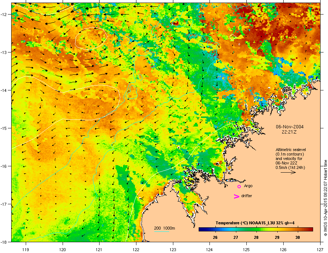328x253 pixels.
Task: Click the 0.5m/s velocity scale arrow
Action: [x=288, y=172]
